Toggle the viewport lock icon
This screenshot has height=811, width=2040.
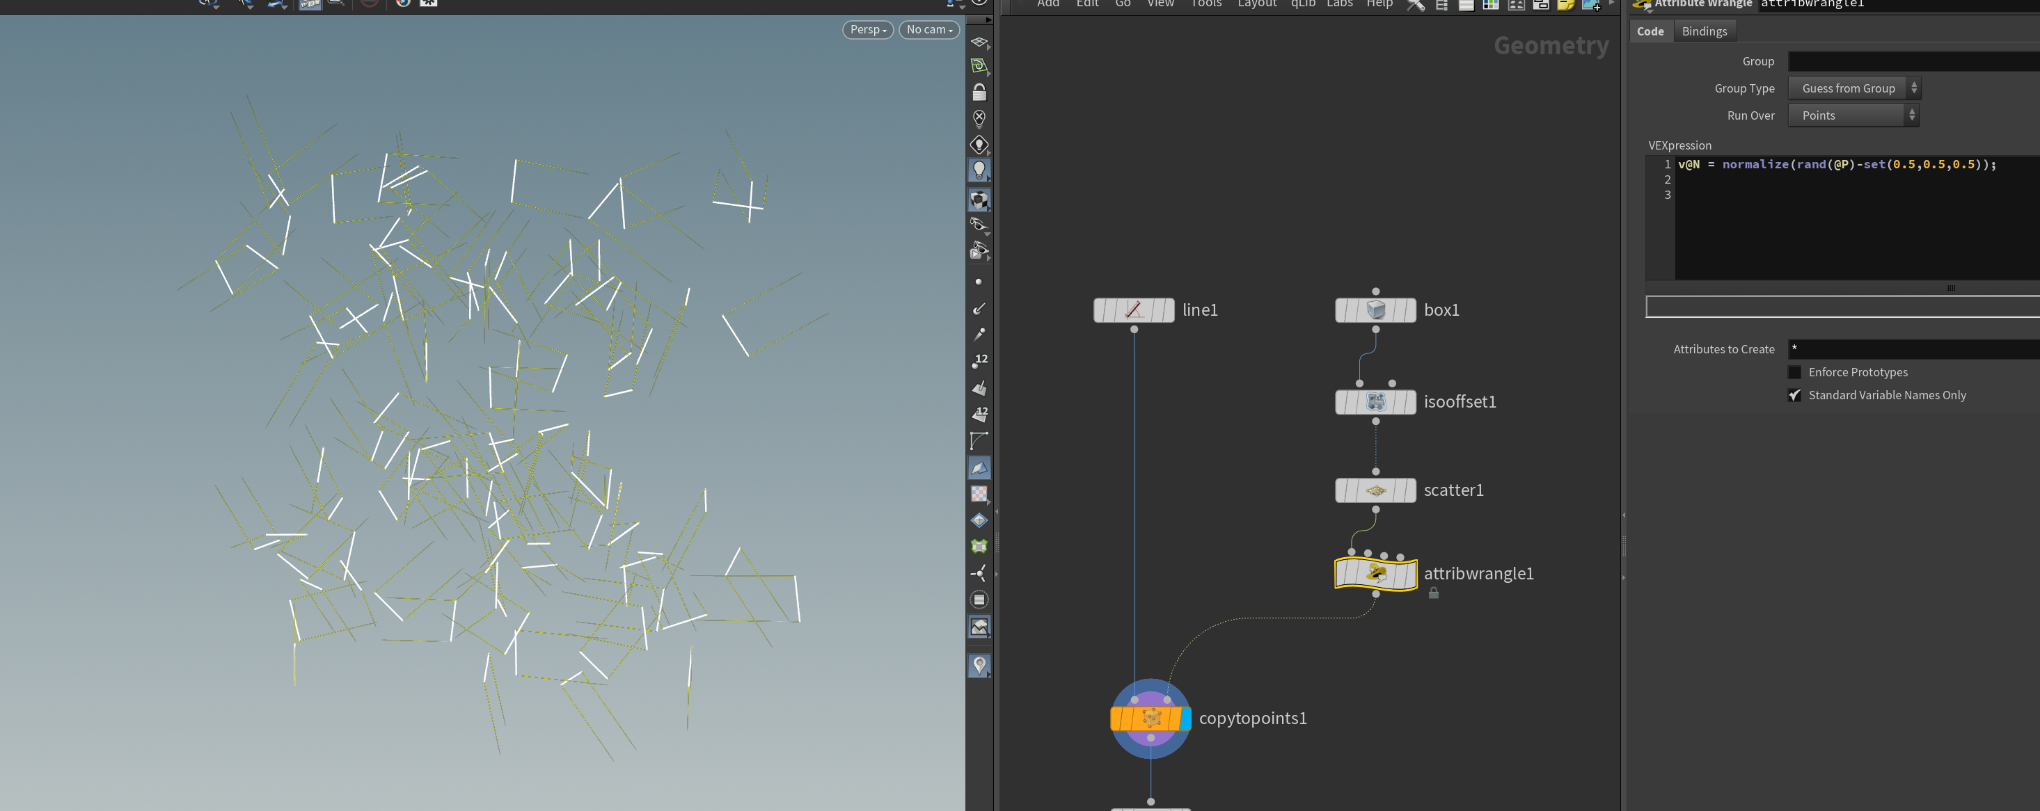point(979,93)
